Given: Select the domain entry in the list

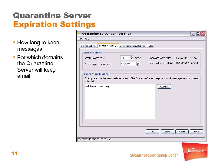Looking at the screenshot, I should (x=97, y=86).
